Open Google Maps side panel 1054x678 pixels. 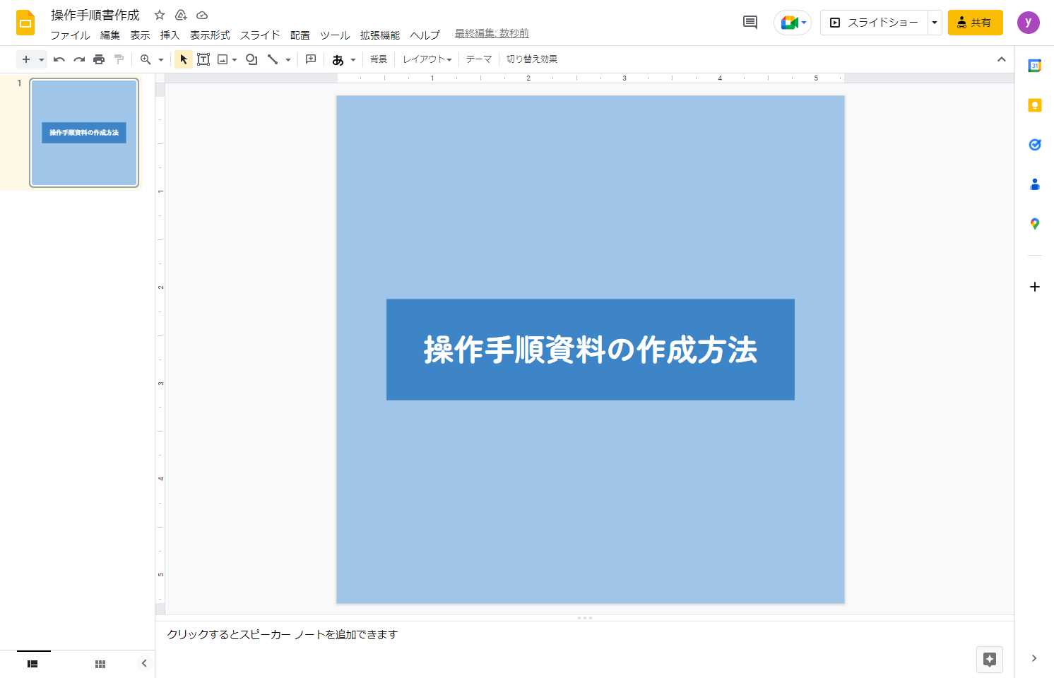point(1035,224)
